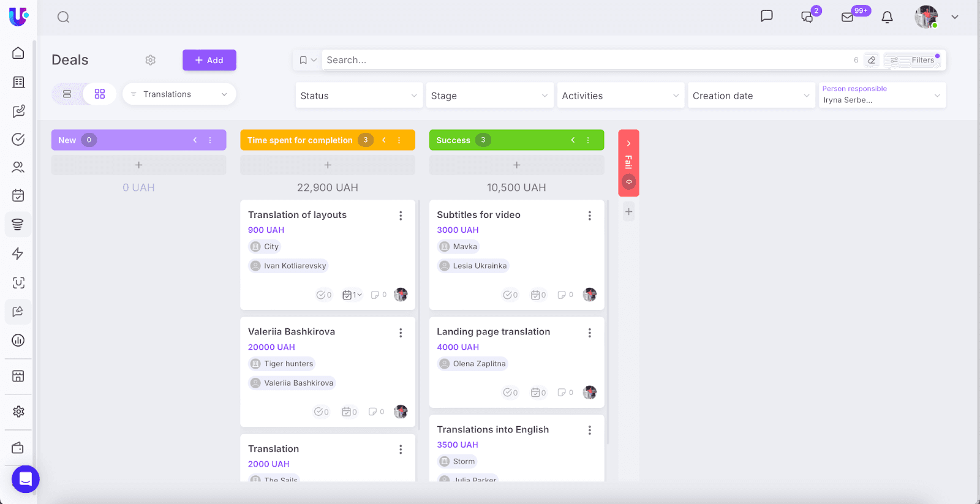
Task: Open the contacts icon in sidebar
Action: (x=18, y=167)
